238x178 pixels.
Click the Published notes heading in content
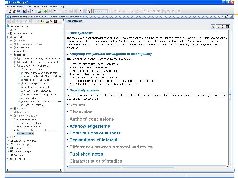[x=86, y=154]
